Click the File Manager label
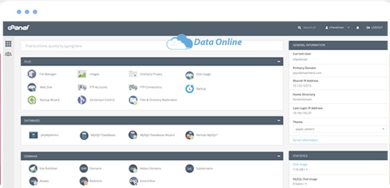This screenshot has width=390, height=188. pyautogui.click(x=48, y=74)
